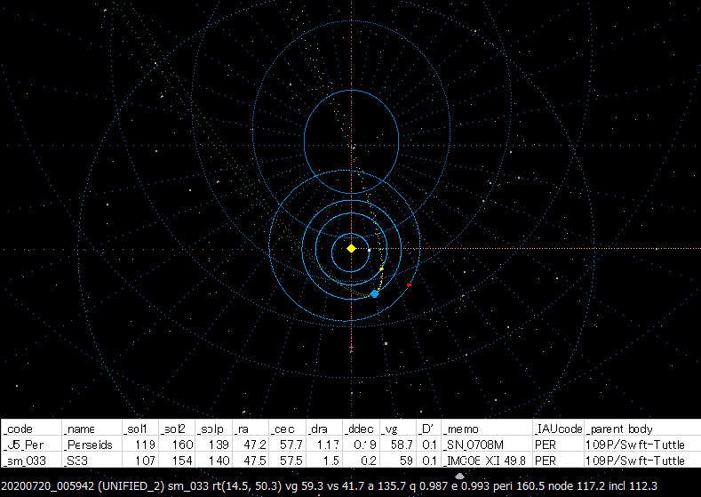Select the _name column header
The image size is (701, 497).
[92, 429]
